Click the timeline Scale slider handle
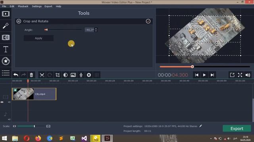Image resolution: width=254 pixels, height=142 pixels. (35, 126)
